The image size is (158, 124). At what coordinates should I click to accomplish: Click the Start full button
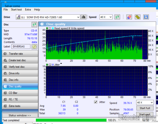(x=145, y=108)
